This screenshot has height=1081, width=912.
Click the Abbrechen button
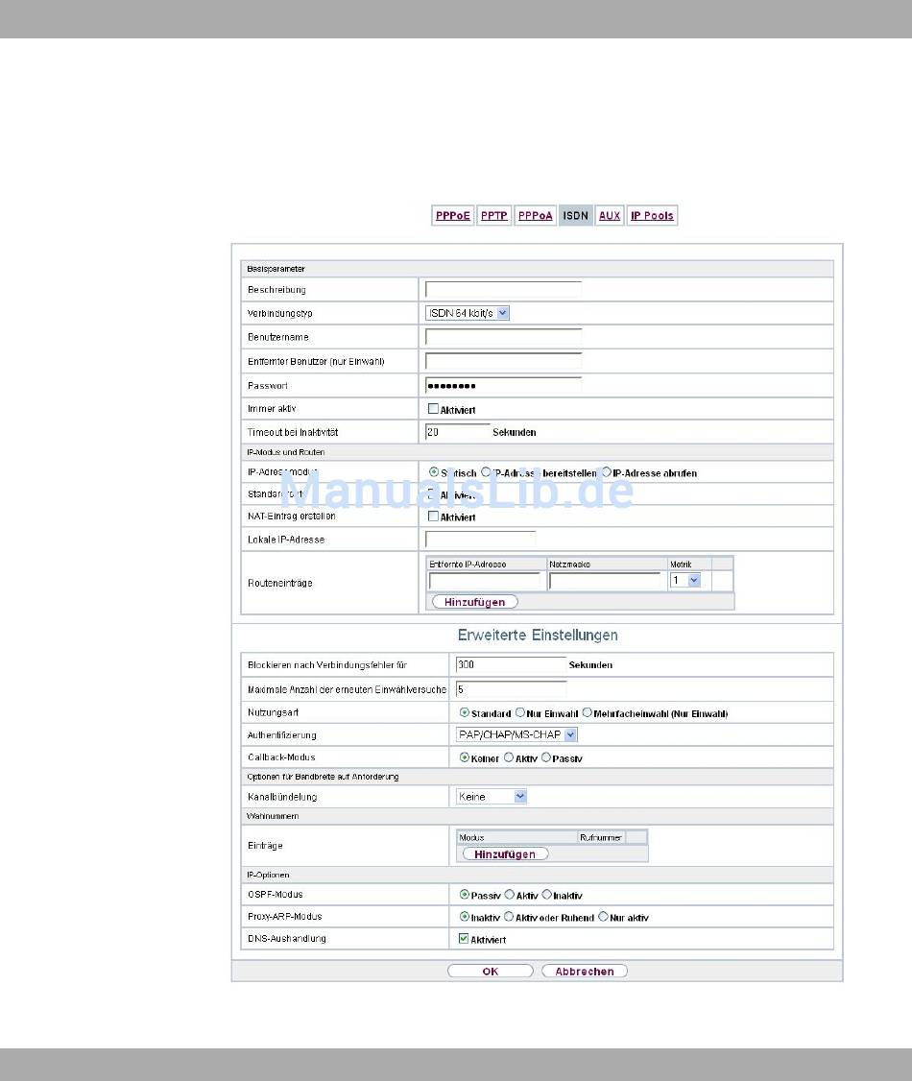click(585, 971)
